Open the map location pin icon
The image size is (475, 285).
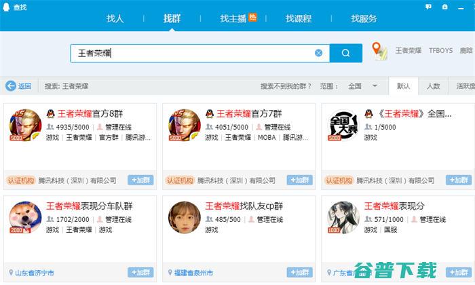click(379, 51)
